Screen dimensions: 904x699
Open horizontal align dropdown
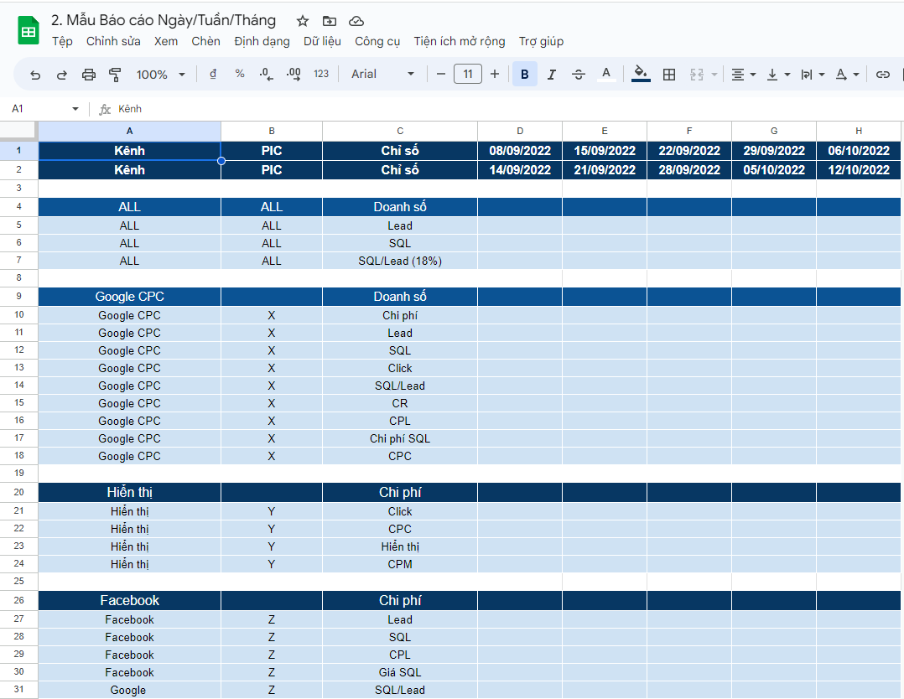tap(743, 75)
